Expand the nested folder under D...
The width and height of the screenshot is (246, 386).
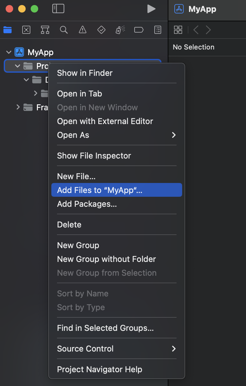(35, 93)
